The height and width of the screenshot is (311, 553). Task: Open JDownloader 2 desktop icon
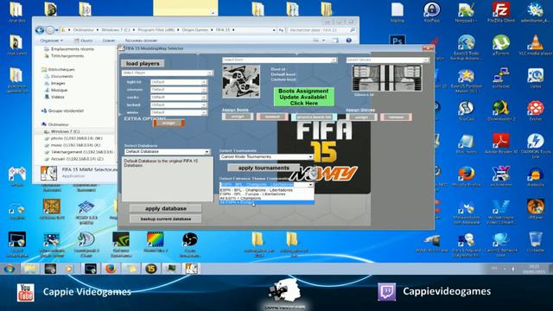[x=501, y=111]
